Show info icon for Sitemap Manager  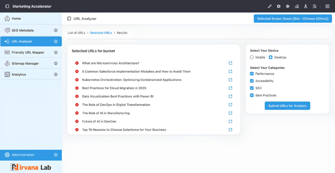pos(56,63)
